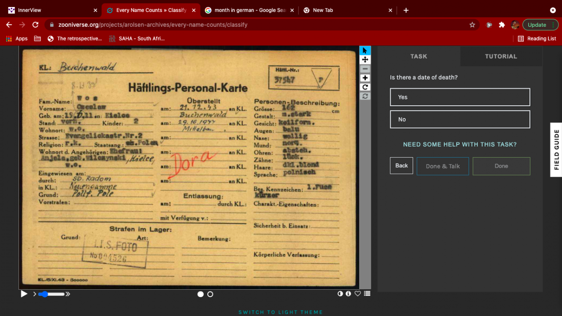The width and height of the screenshot is (562, 316).
Task: Open the InnerView browser tab
Action: click(52, 10)
